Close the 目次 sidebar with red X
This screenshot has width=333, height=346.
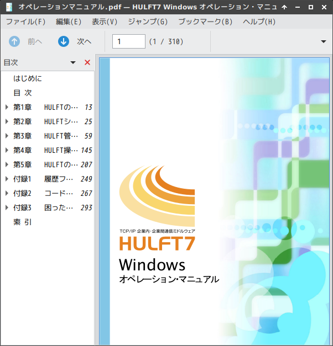87,62
